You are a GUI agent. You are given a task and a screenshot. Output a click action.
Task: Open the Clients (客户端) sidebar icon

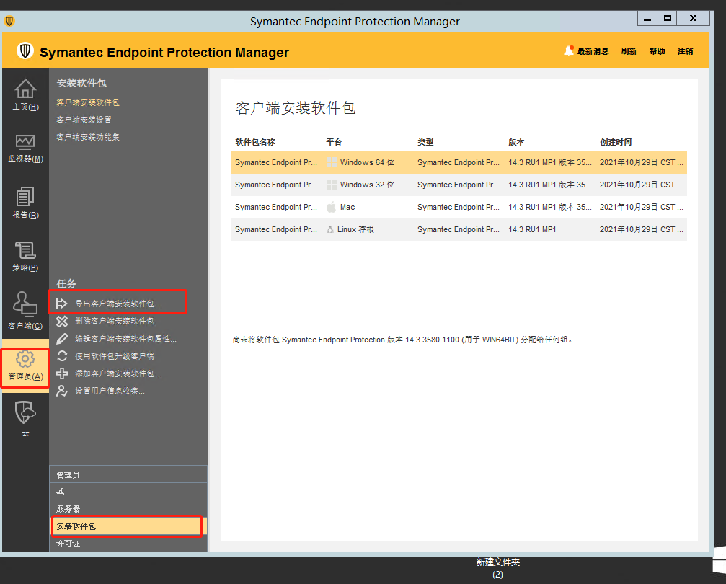25,304
